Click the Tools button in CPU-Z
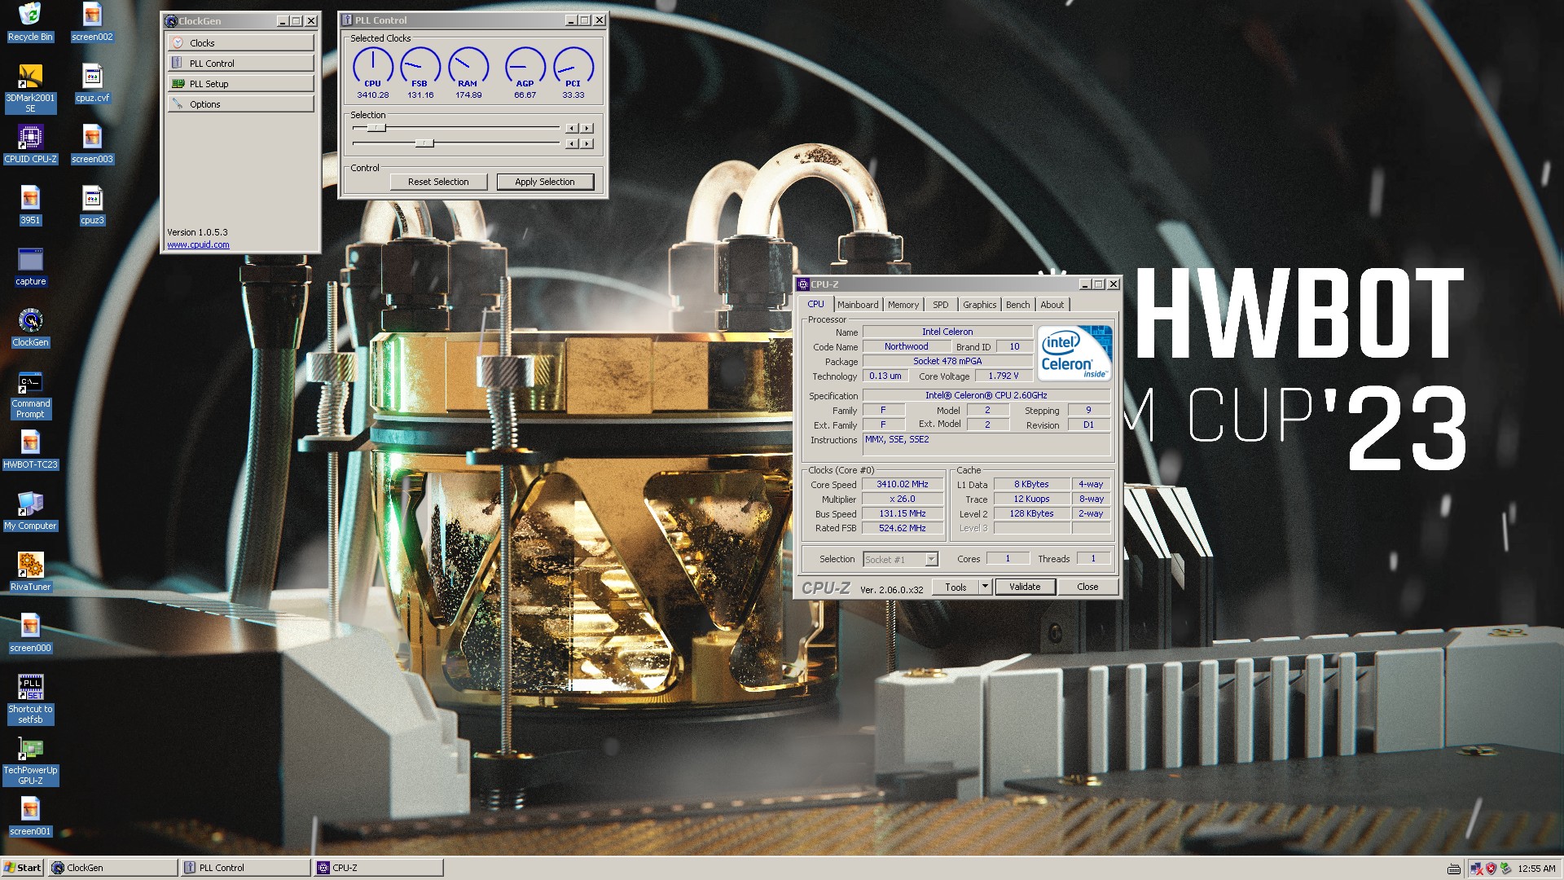1564x880 pixels. pyautogui.click(x=956, y=587)
